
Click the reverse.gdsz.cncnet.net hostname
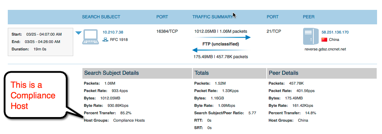[325, 49]
